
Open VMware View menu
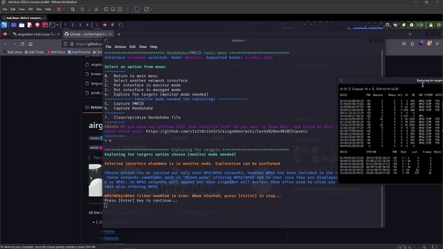[x=21, y=9]
